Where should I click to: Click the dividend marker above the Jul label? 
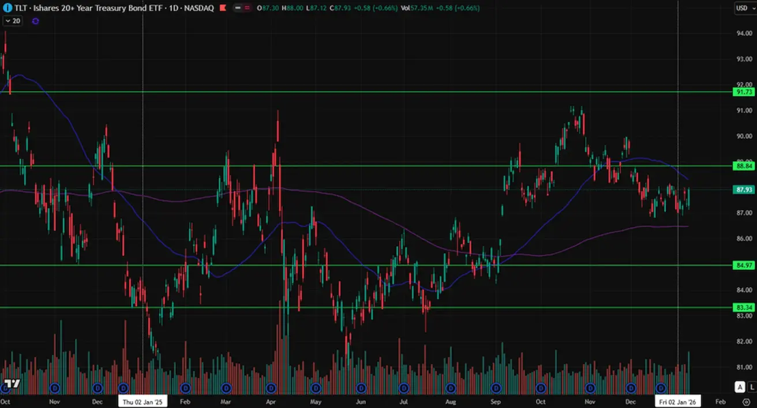click(404, 388)
